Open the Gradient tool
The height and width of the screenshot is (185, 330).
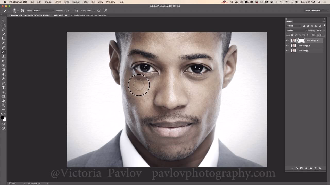pyautogui.click(x=3, y=70)
